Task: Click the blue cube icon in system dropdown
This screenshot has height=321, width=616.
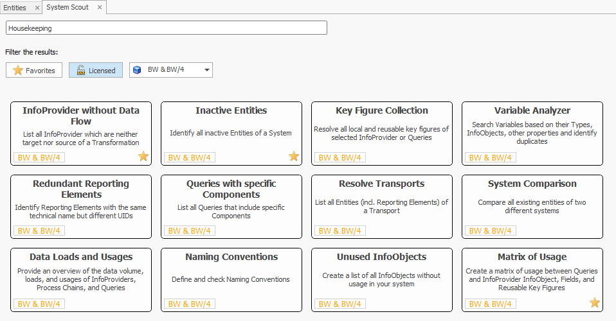Action: [137, 70]
